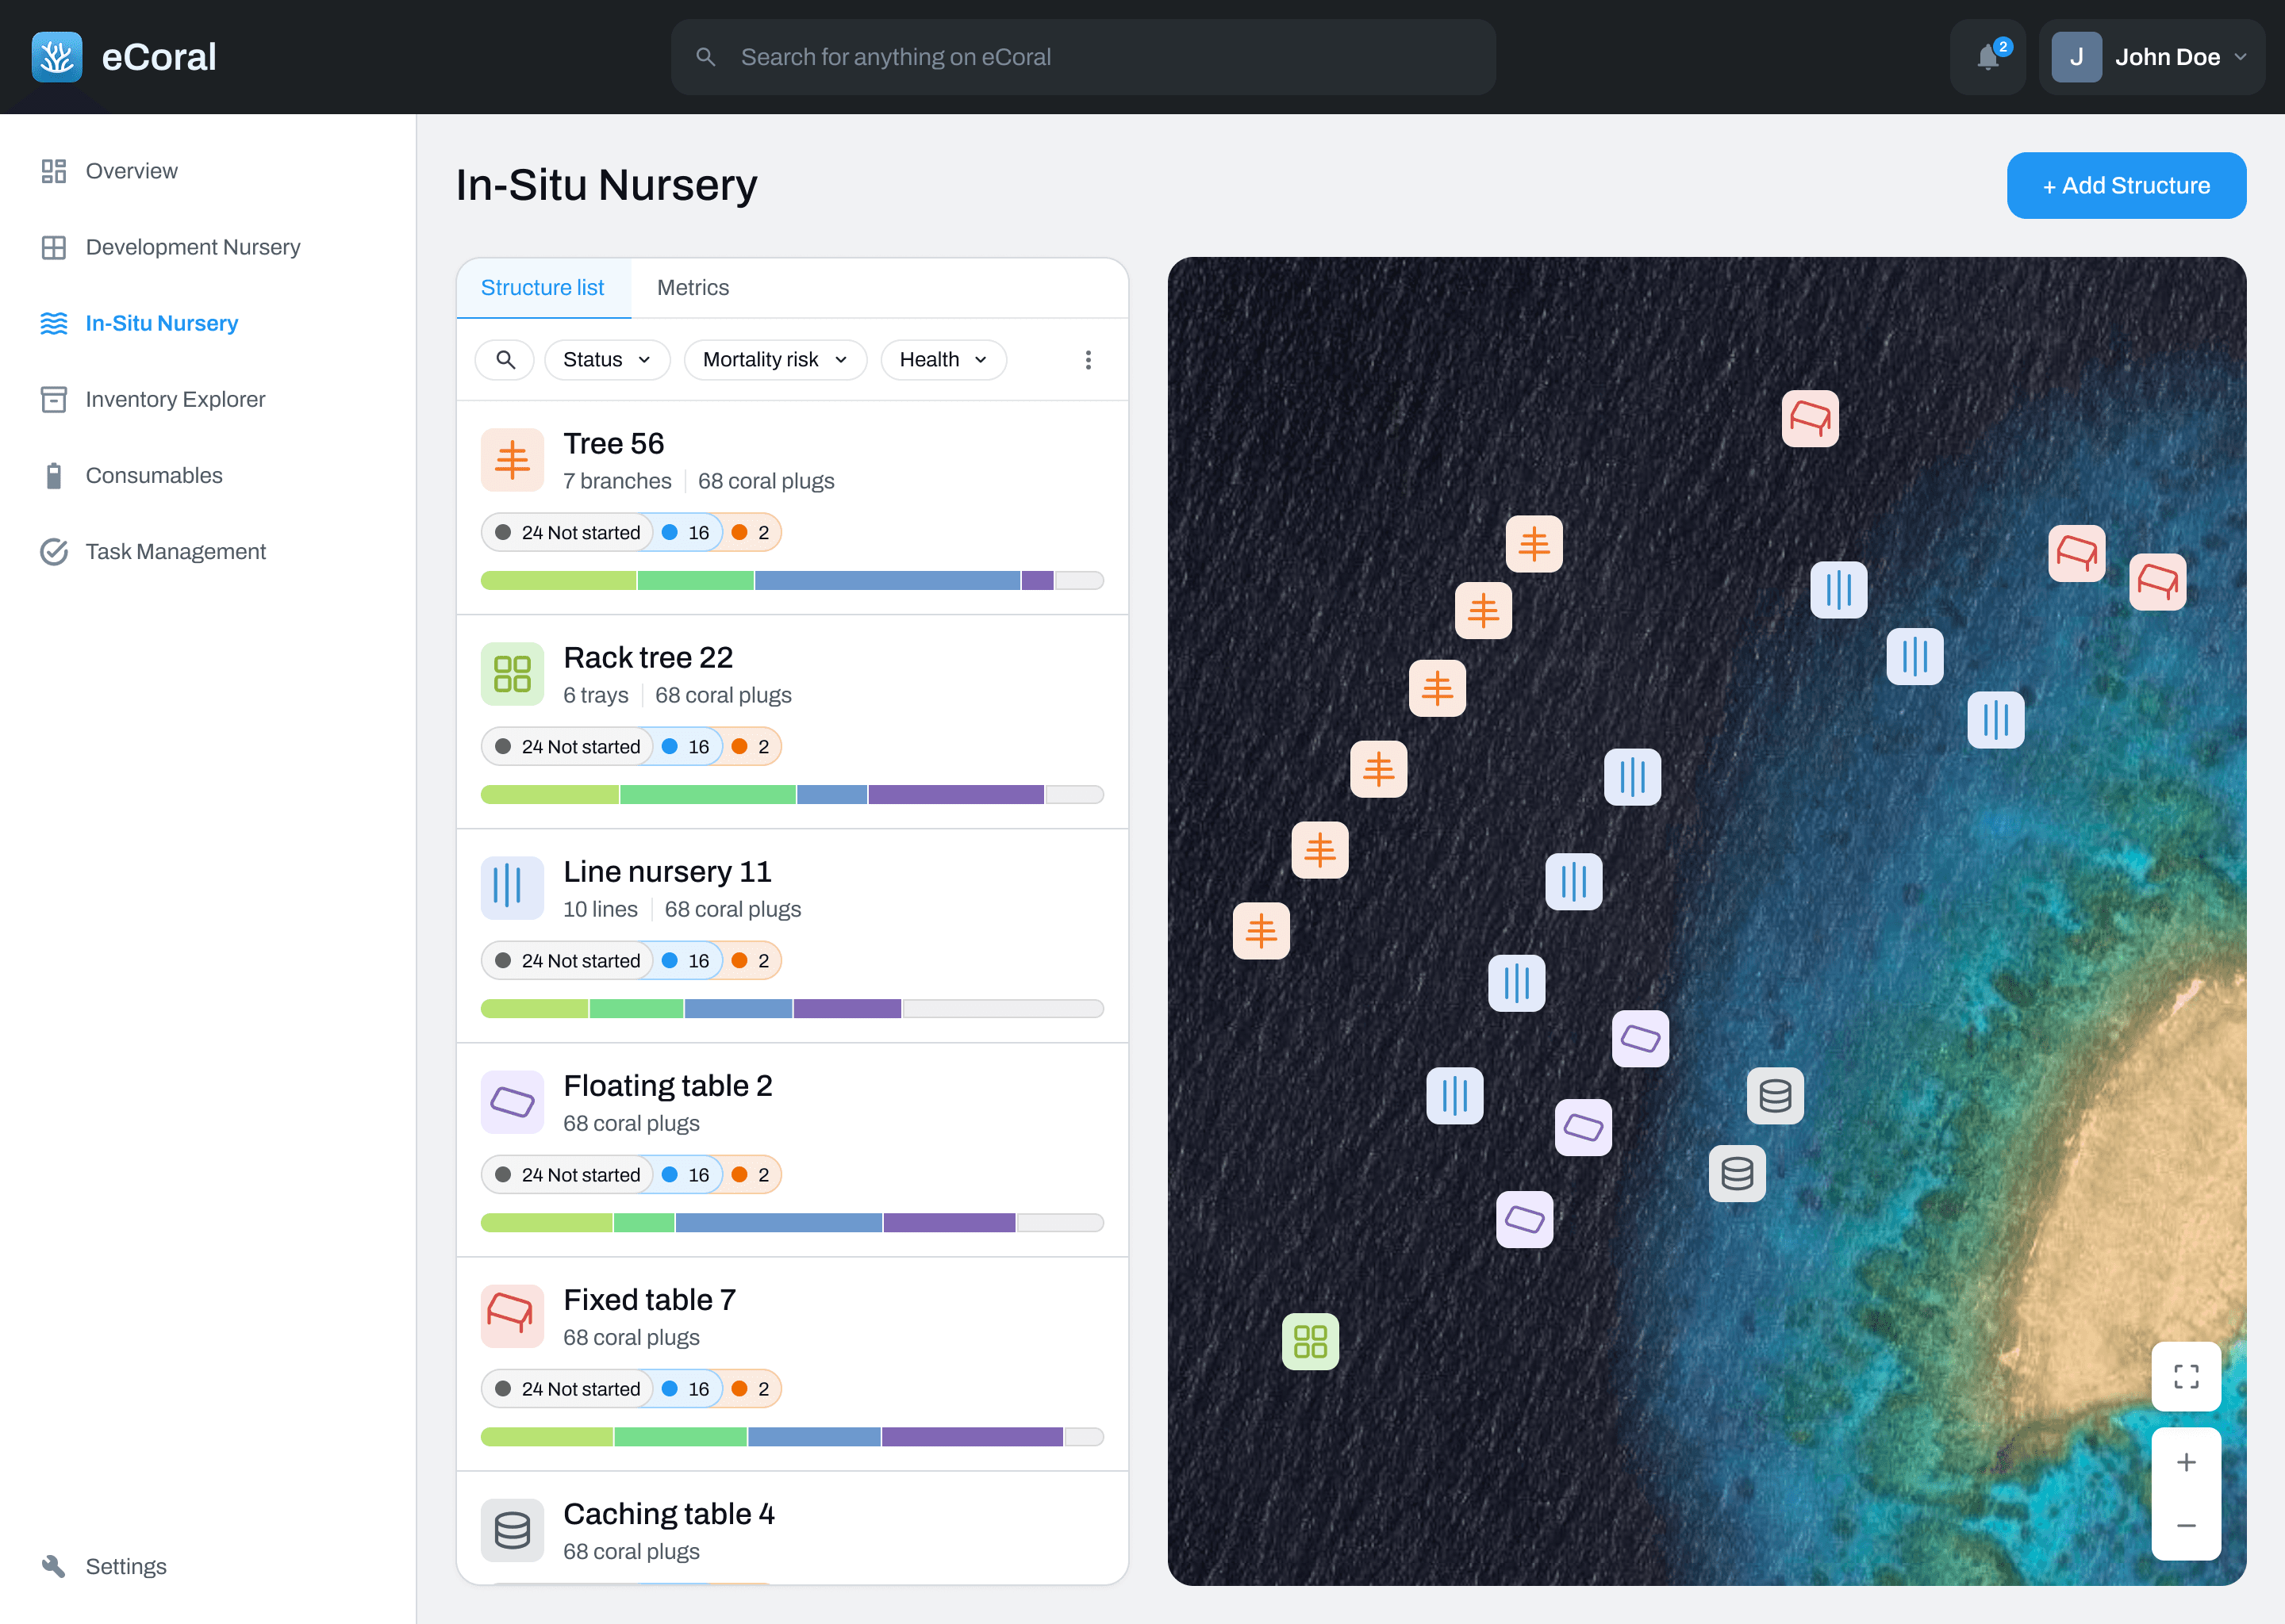Open Inventory Explorer in the sidebar

point(175,399)
